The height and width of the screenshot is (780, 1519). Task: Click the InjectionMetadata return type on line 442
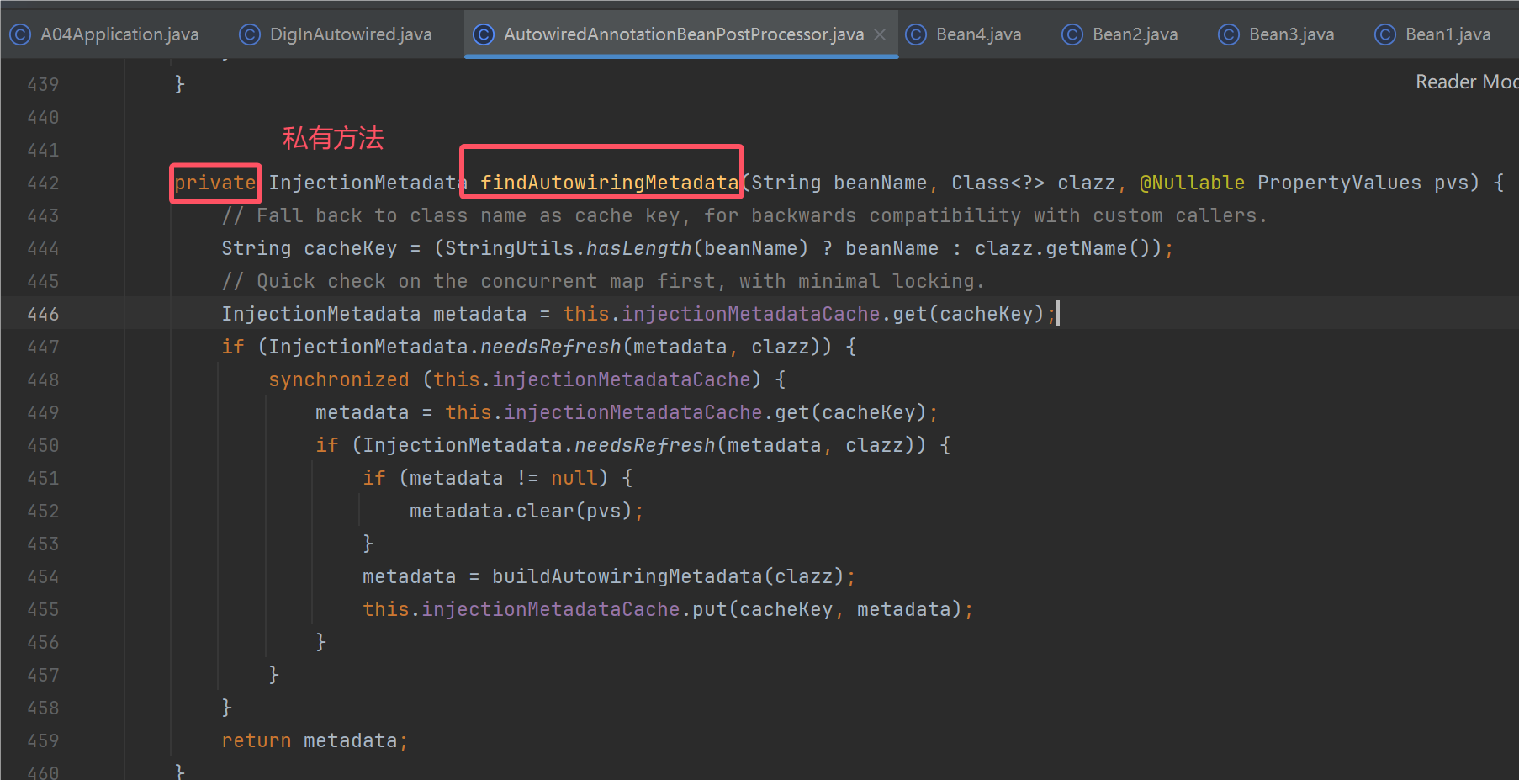pyautogui.click(x=368, y=183)
